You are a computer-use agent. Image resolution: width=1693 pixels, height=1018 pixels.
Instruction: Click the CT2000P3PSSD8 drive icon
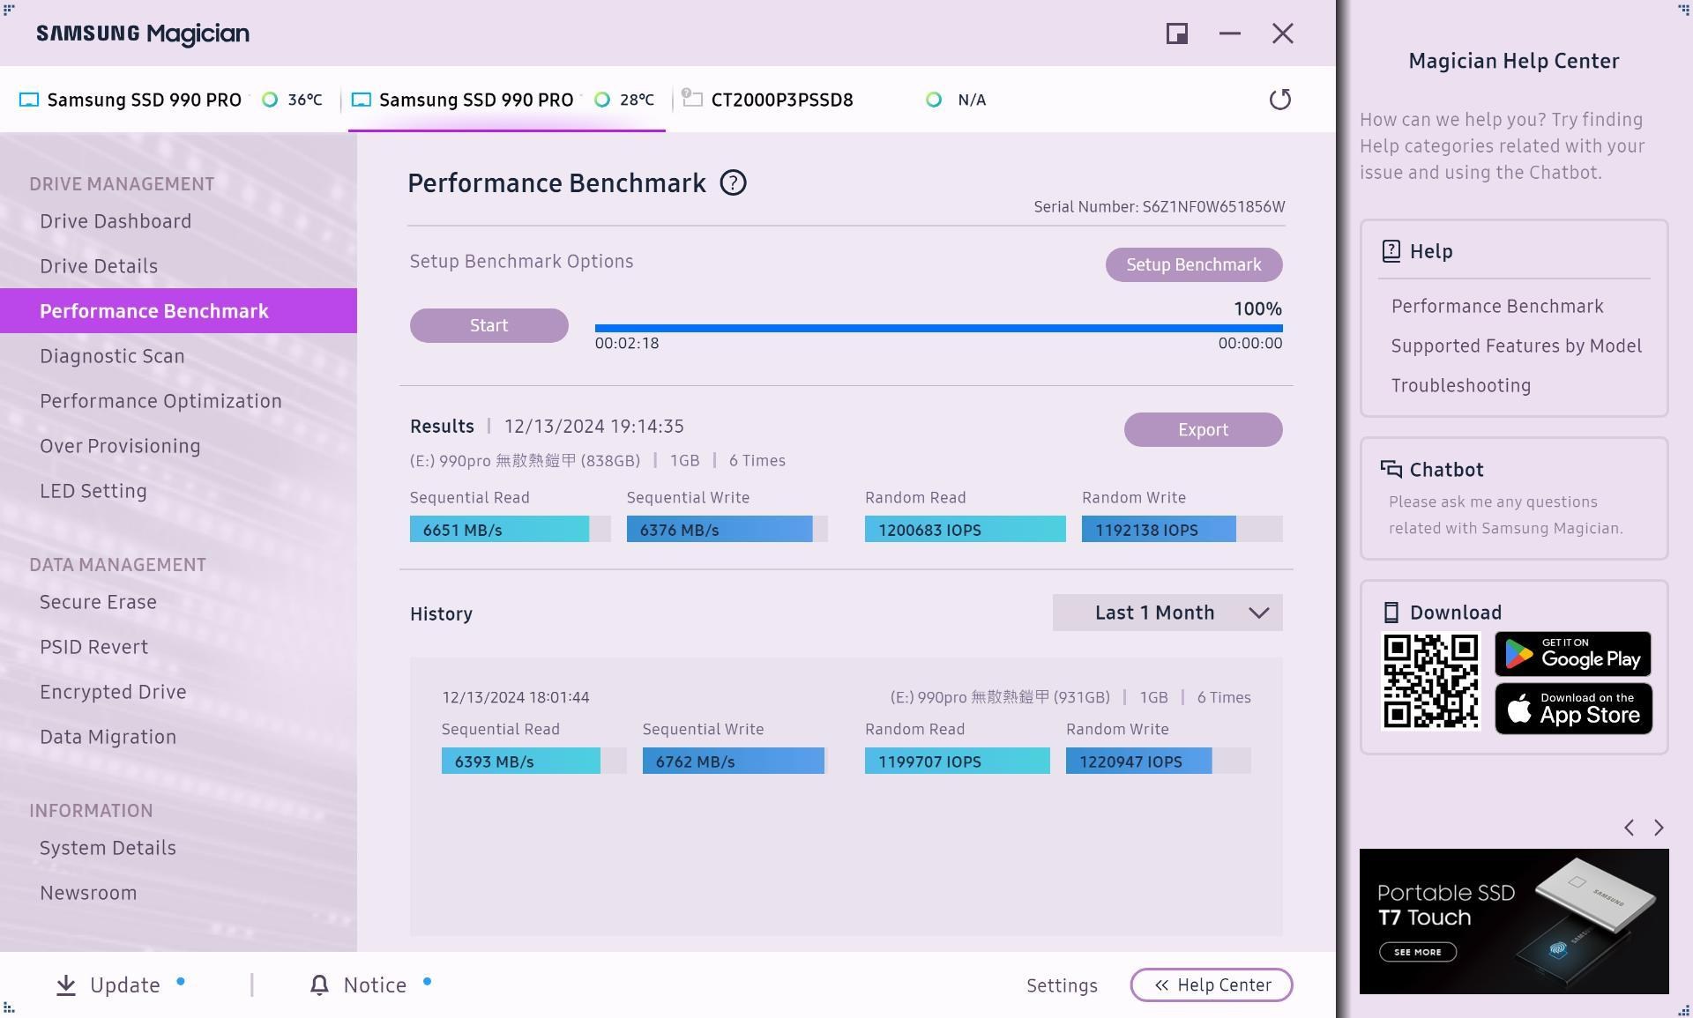(x=692, y=98)
